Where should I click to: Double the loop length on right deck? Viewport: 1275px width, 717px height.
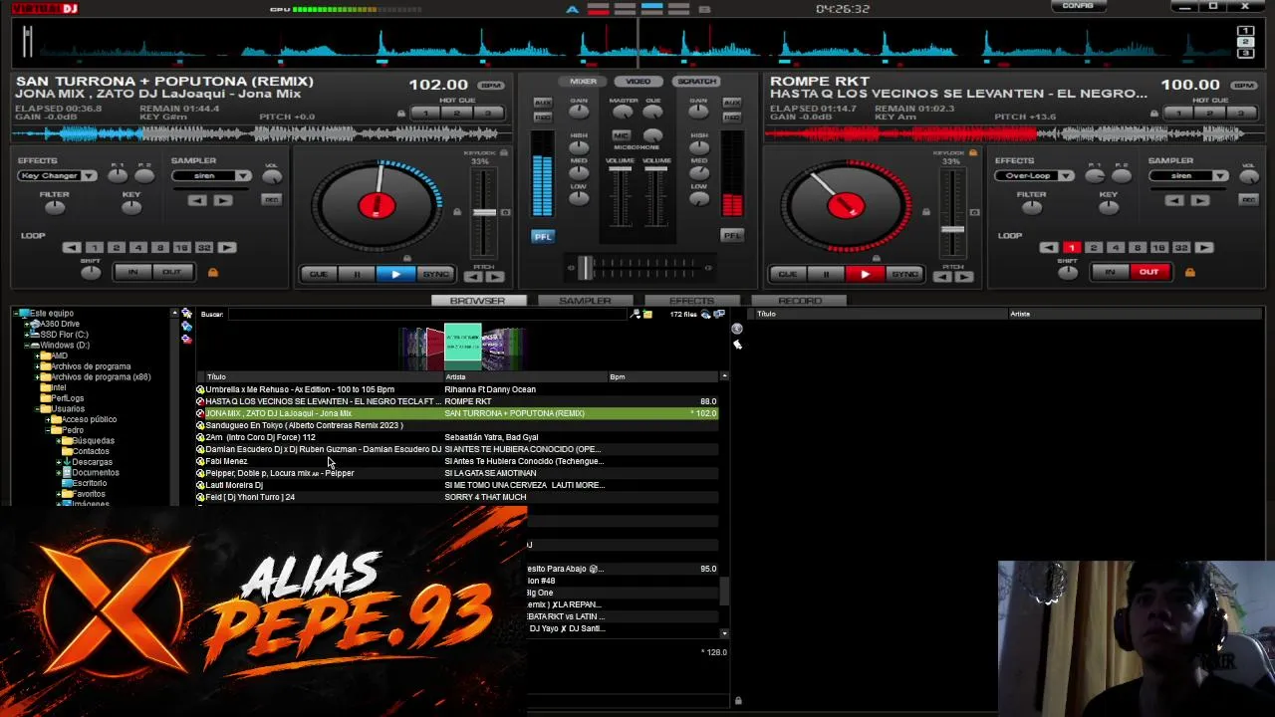(x=1204, y=247)
